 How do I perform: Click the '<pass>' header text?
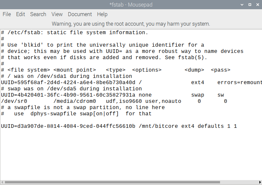[221, 70]
